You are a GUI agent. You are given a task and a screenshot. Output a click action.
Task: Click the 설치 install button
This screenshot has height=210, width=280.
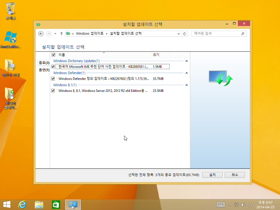[212, 175]
